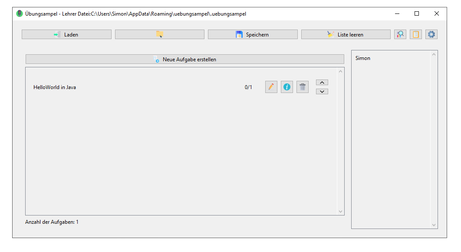Click task list scrollbar up arrow
Viewport: 461px width, 252px height.
click(340, 71)
